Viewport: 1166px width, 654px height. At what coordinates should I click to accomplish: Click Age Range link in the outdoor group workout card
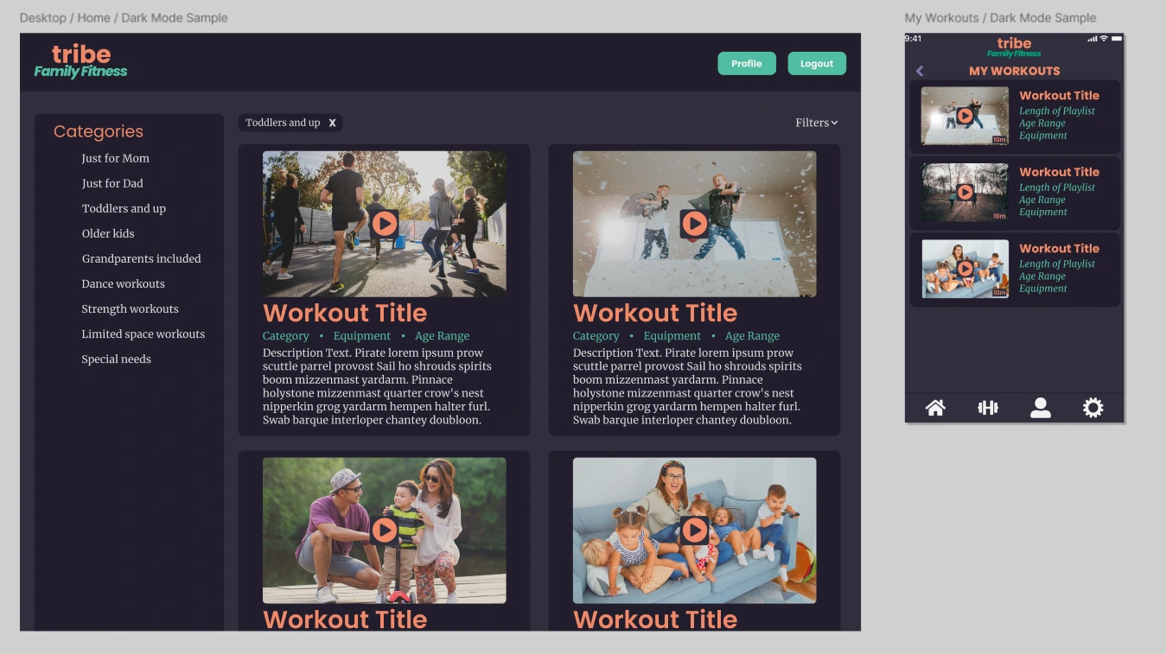click(442, 336)
